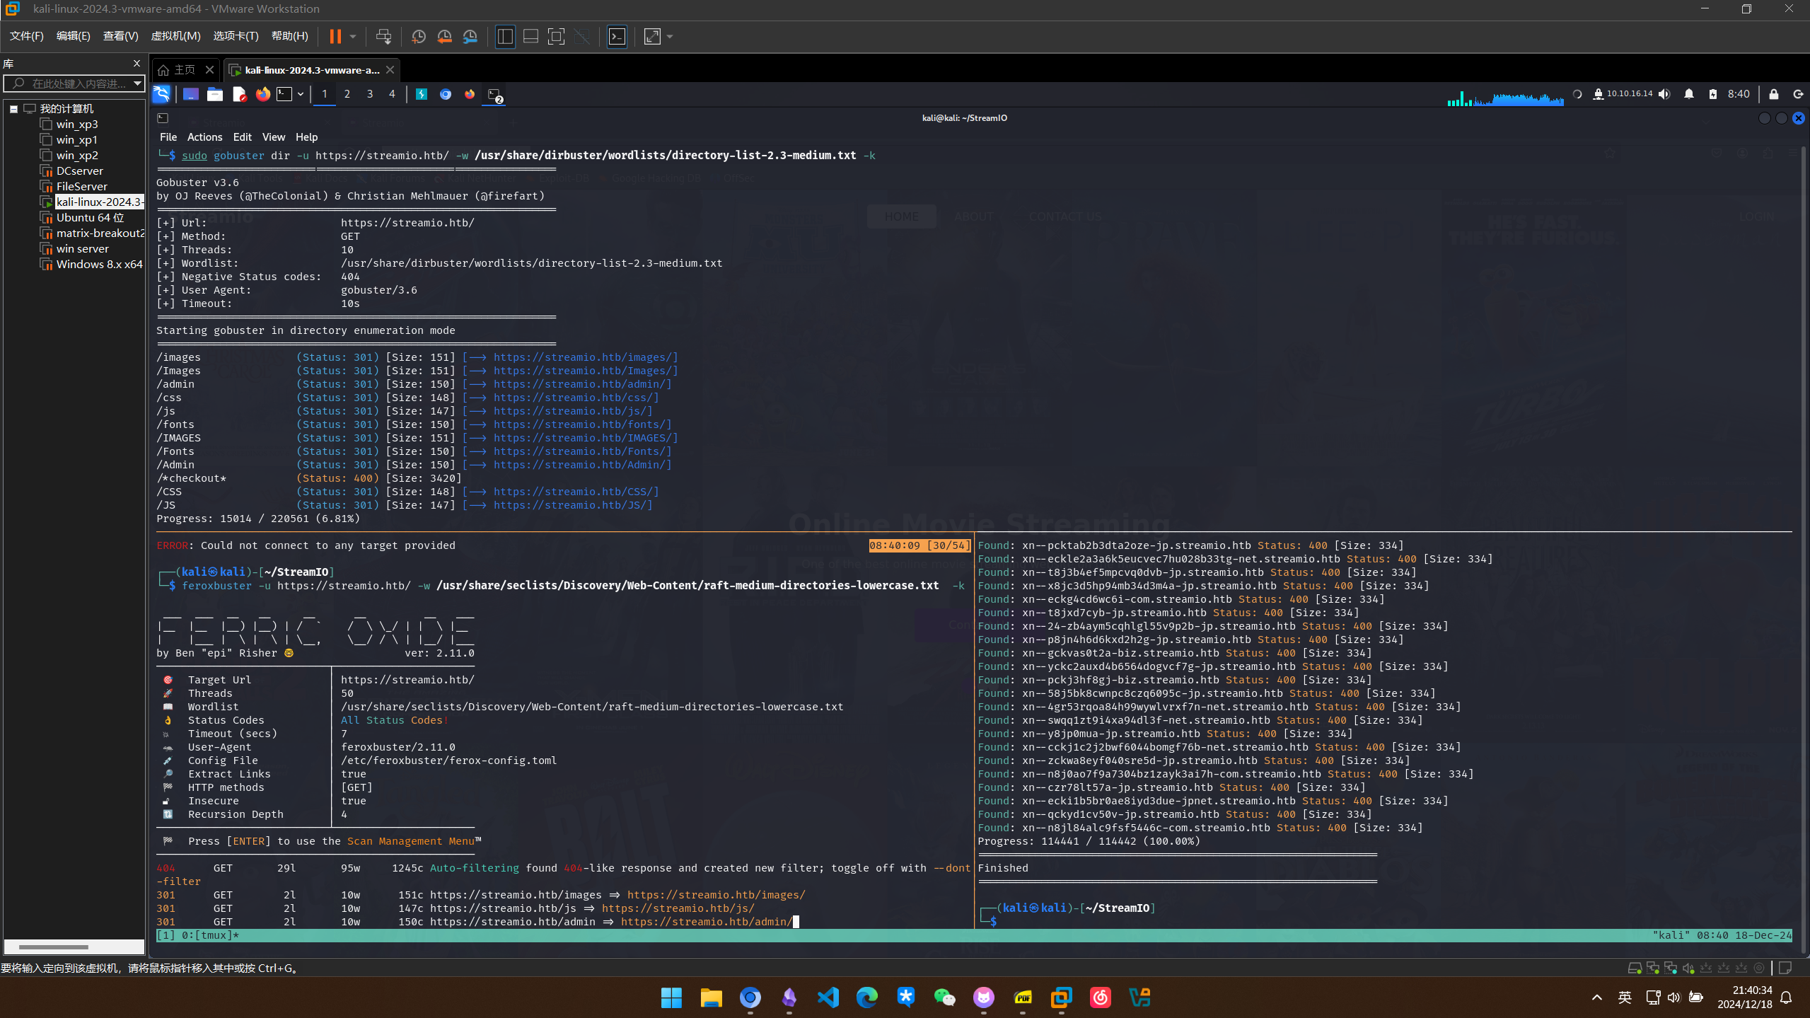Revert to previous snapshot icon

(x=444, y=36)
